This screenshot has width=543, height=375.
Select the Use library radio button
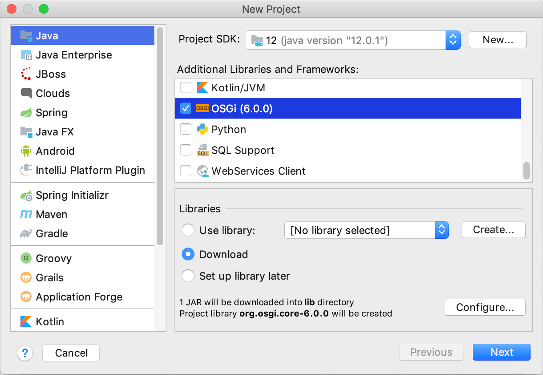click(x=188, y=230)
